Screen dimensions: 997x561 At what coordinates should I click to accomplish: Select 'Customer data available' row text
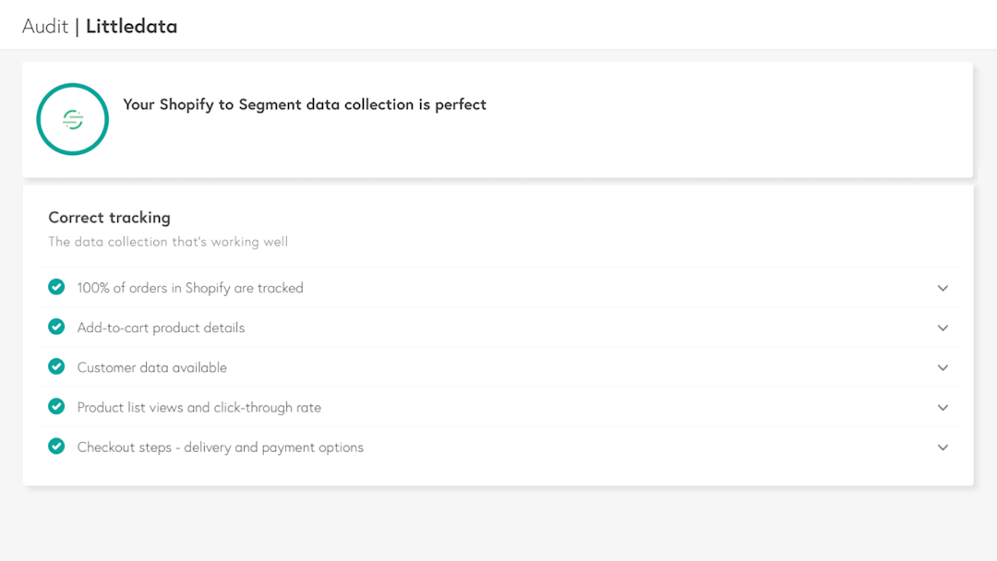tap(151, 367)
